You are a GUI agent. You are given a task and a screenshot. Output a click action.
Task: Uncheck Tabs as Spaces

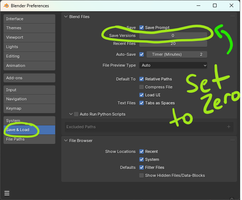[x=141, y=103]
